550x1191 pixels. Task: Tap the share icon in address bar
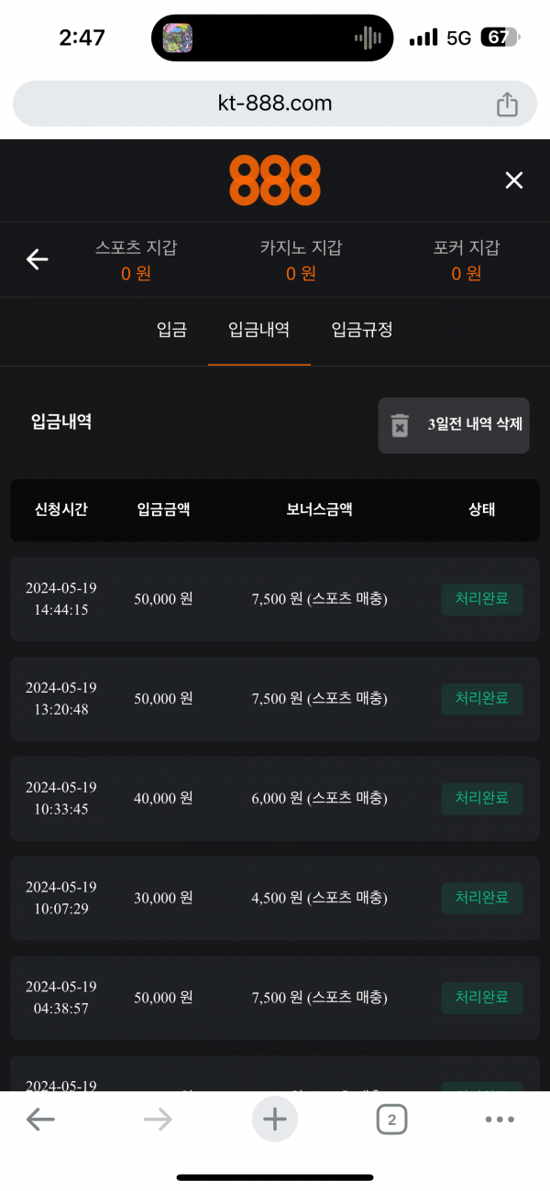click(507, 104)
